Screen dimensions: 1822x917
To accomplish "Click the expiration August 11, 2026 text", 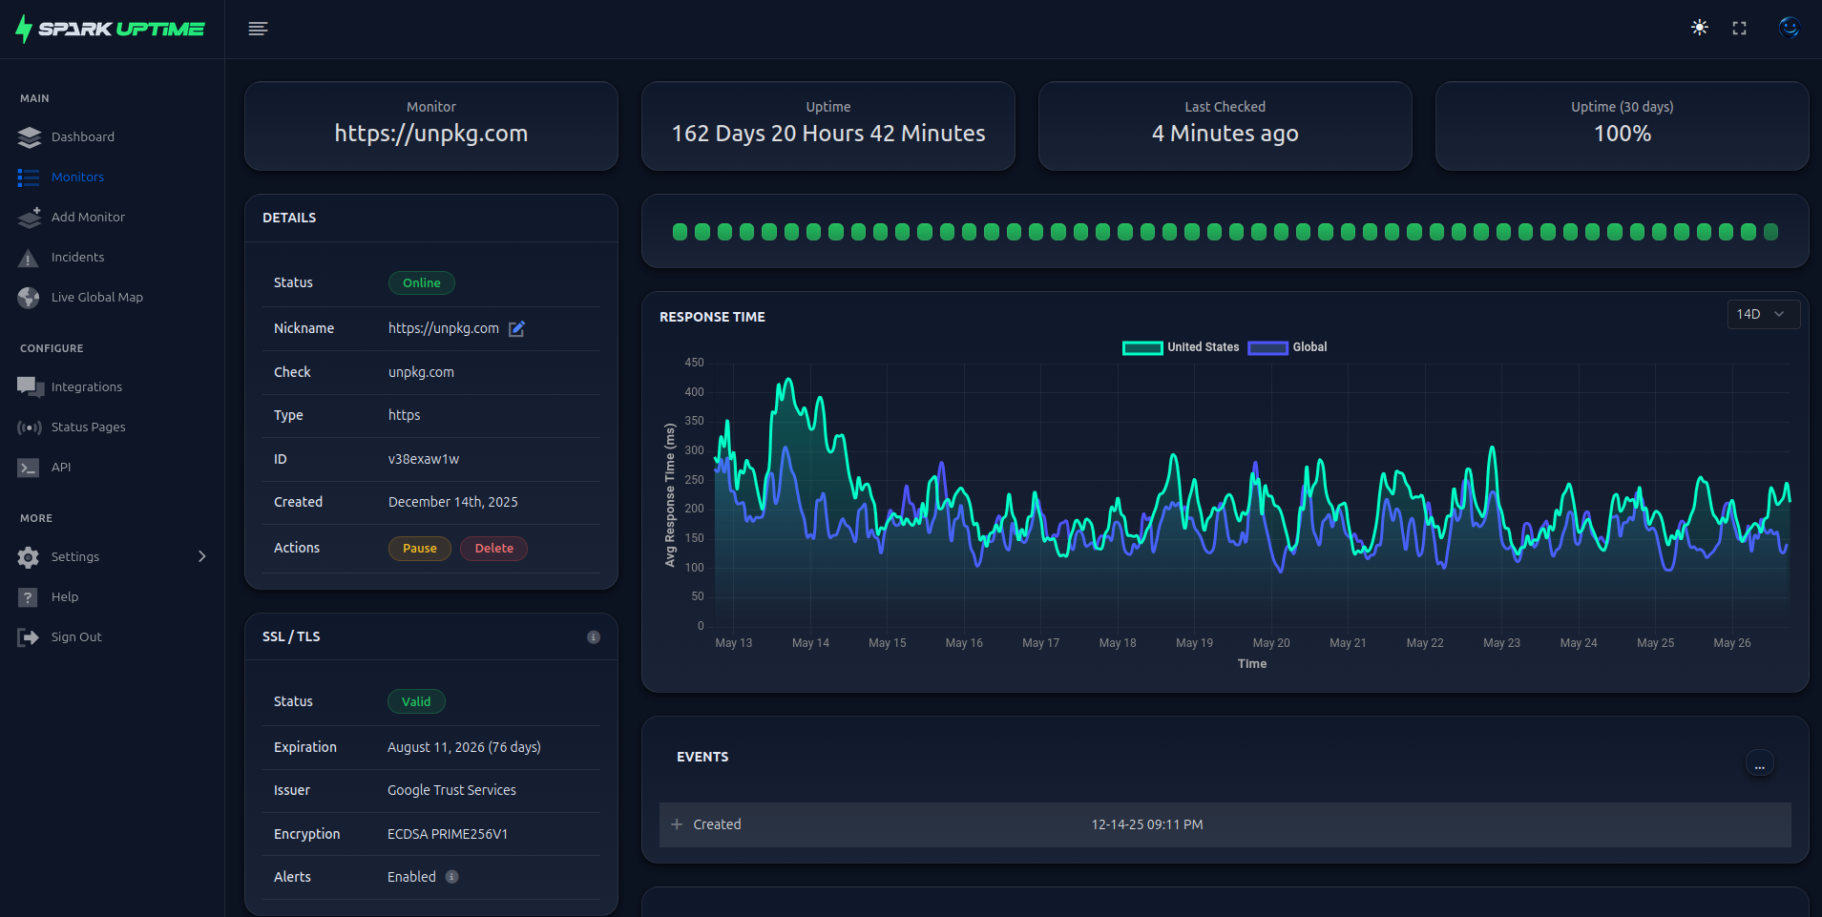I will (x=464, y=747).
